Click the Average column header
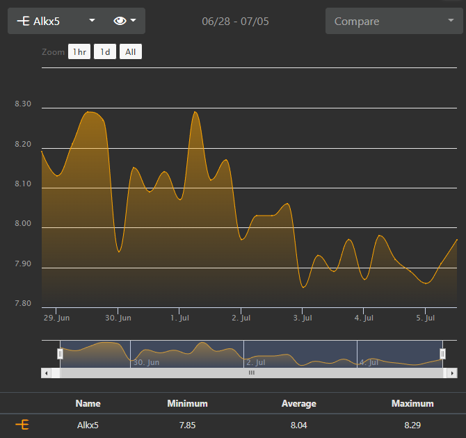Image resolution: width=466 pixels, height=438 pixels. 298,403
